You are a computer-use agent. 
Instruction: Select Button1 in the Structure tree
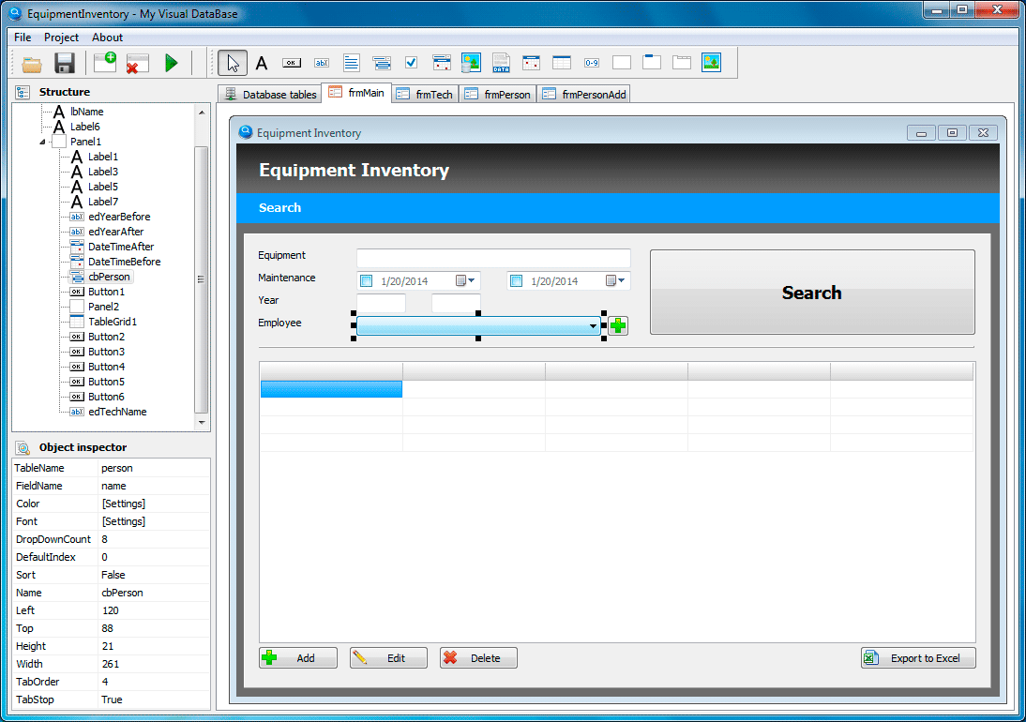pyautogui.click(x=106, y=292)
